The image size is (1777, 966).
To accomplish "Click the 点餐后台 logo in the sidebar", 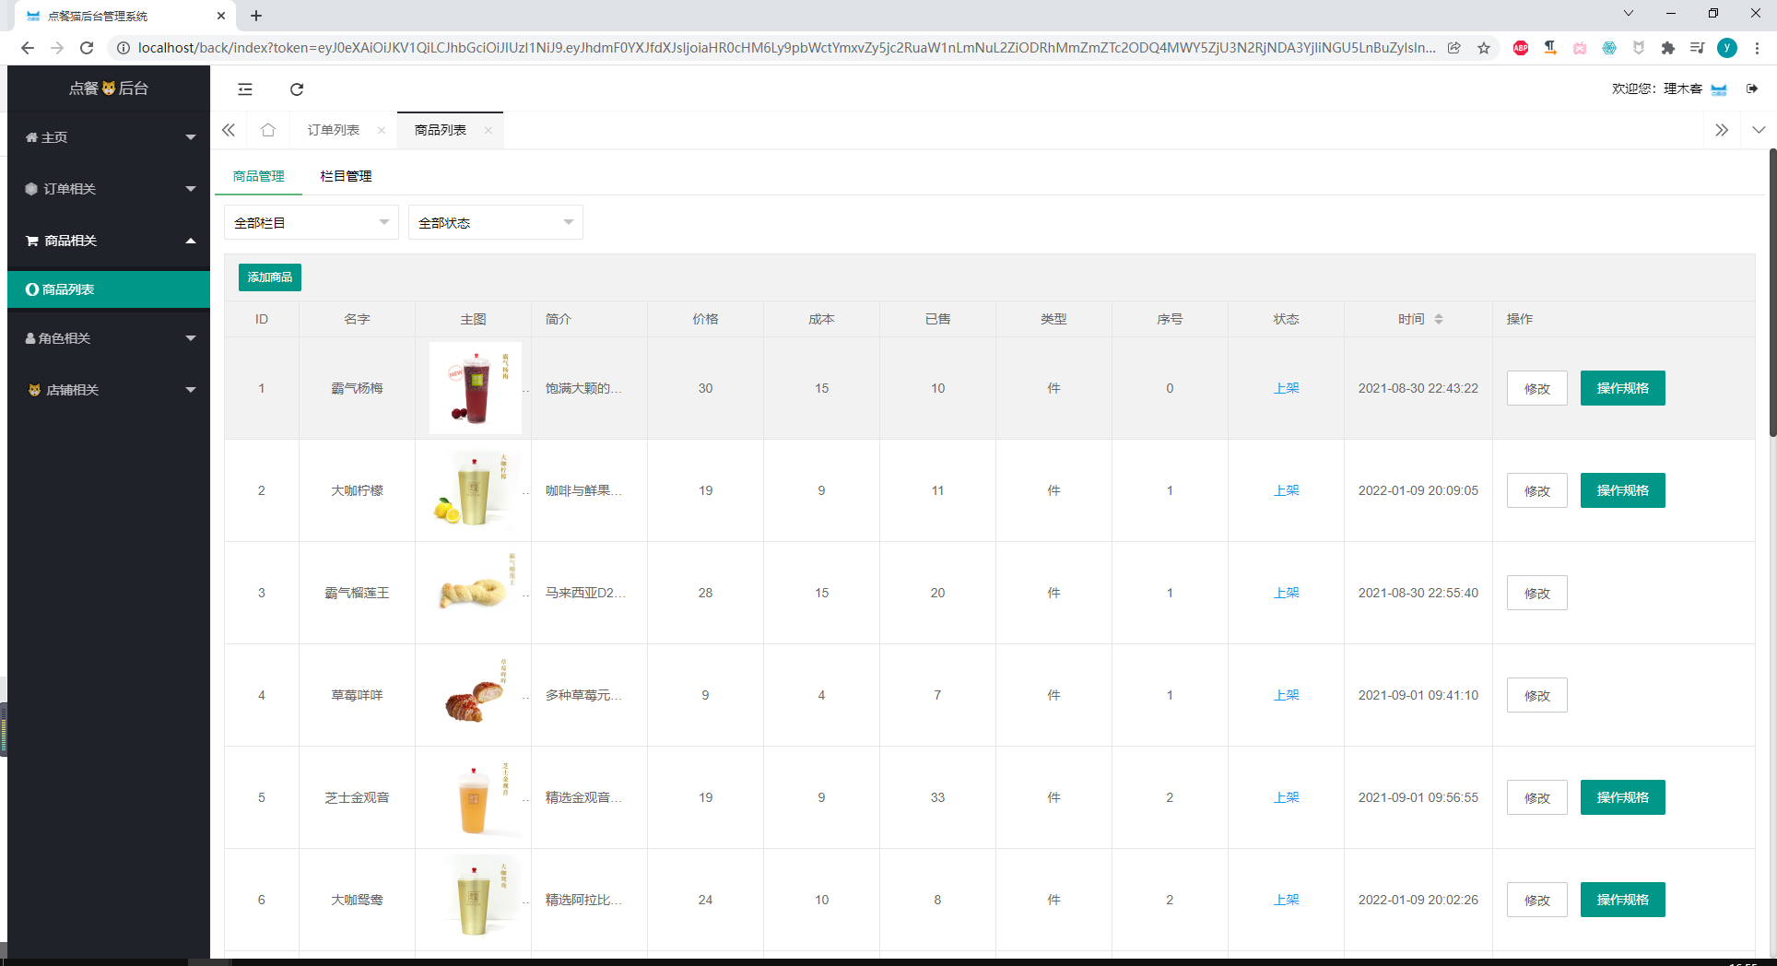I will 109,88.
